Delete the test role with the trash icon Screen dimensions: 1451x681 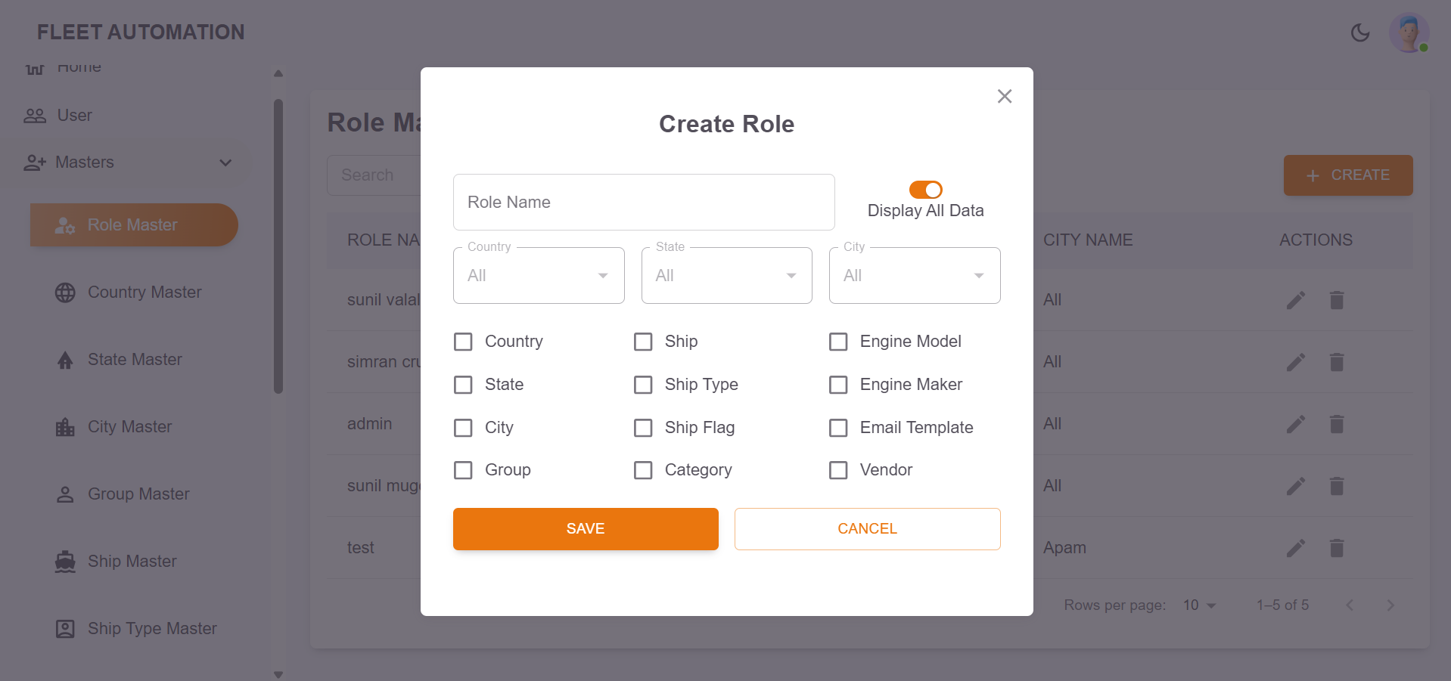pyautogui.click(x=1335, y=548)
